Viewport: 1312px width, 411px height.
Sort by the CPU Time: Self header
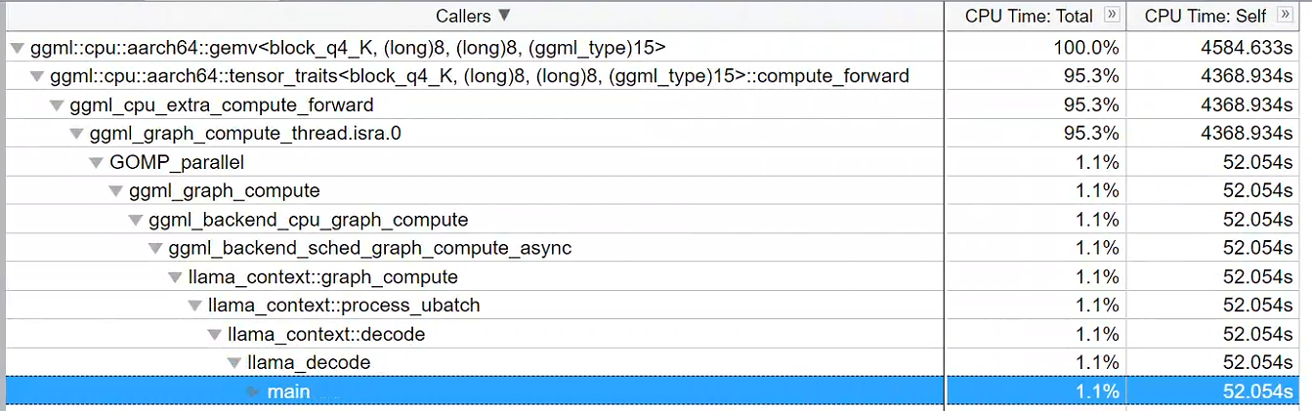1205,15
